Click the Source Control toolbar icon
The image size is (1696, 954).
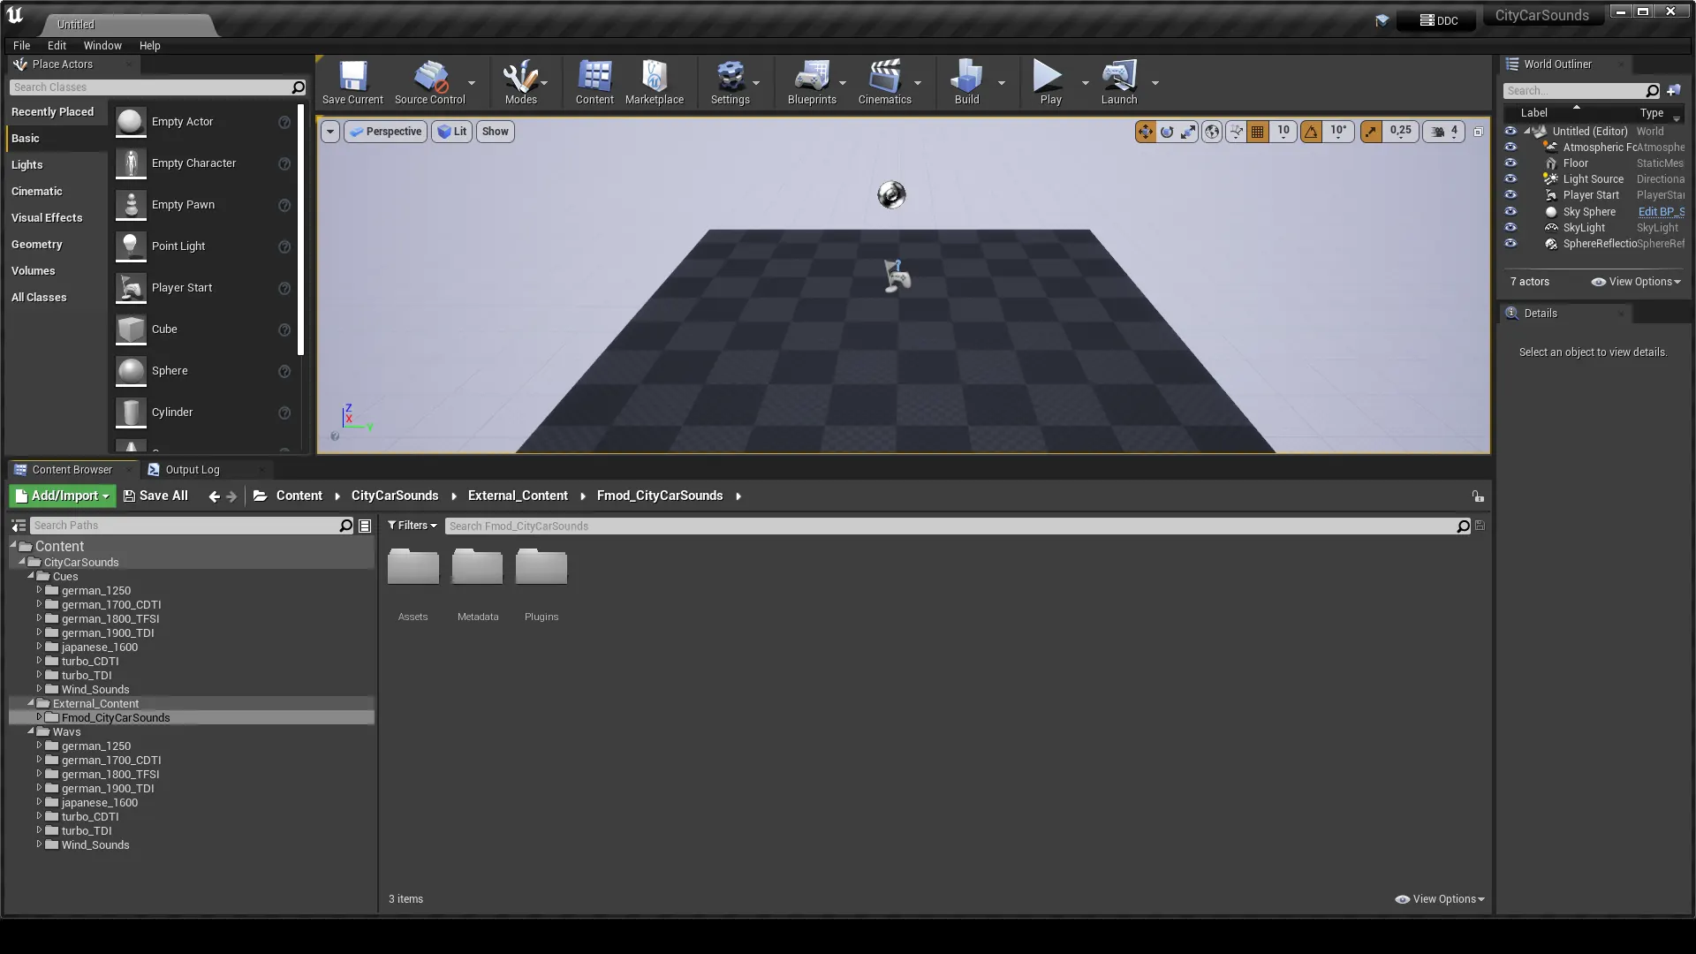(429, 81)
